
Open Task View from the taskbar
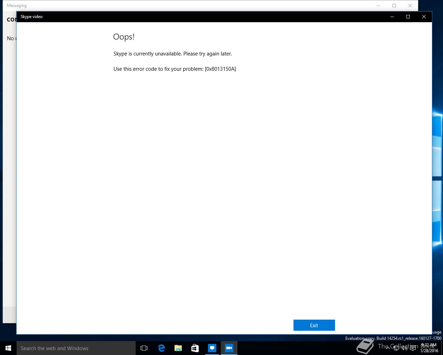click(144, 348)
